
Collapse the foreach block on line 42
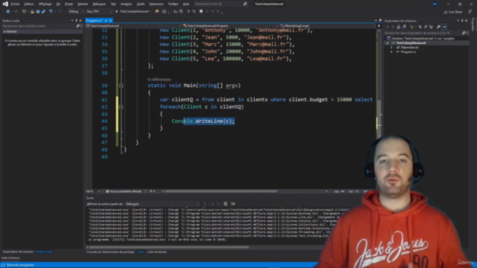[x=121, y=107]
